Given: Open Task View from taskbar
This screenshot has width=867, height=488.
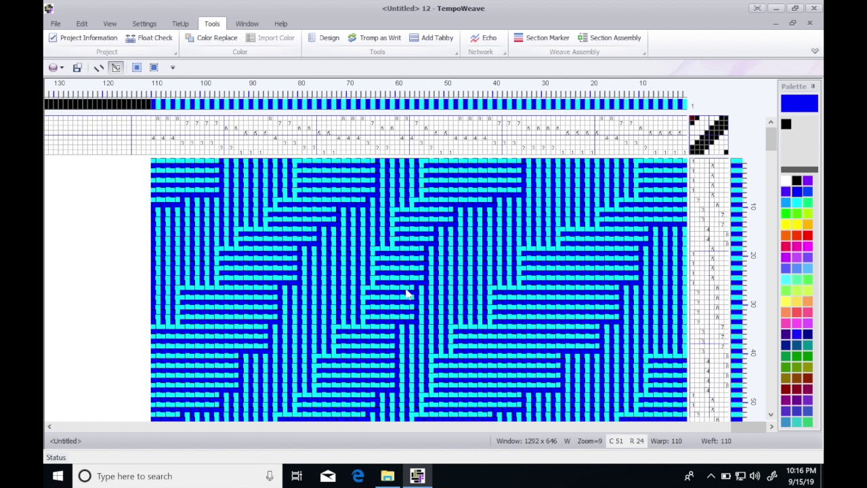Looking at the screenshot, I should pyautogui.click(x=297, y=476).
